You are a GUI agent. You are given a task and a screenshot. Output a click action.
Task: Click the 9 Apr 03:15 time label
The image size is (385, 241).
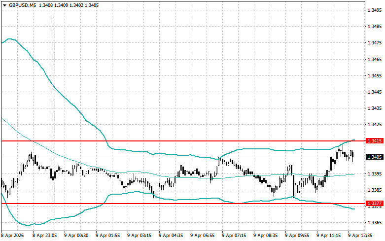139,236
